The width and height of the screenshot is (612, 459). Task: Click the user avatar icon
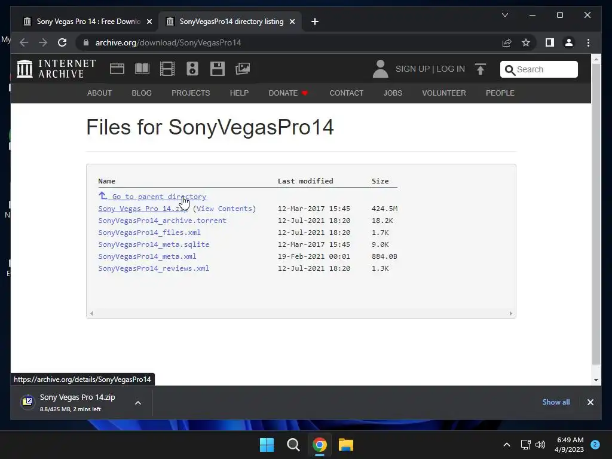coord(381,69)
